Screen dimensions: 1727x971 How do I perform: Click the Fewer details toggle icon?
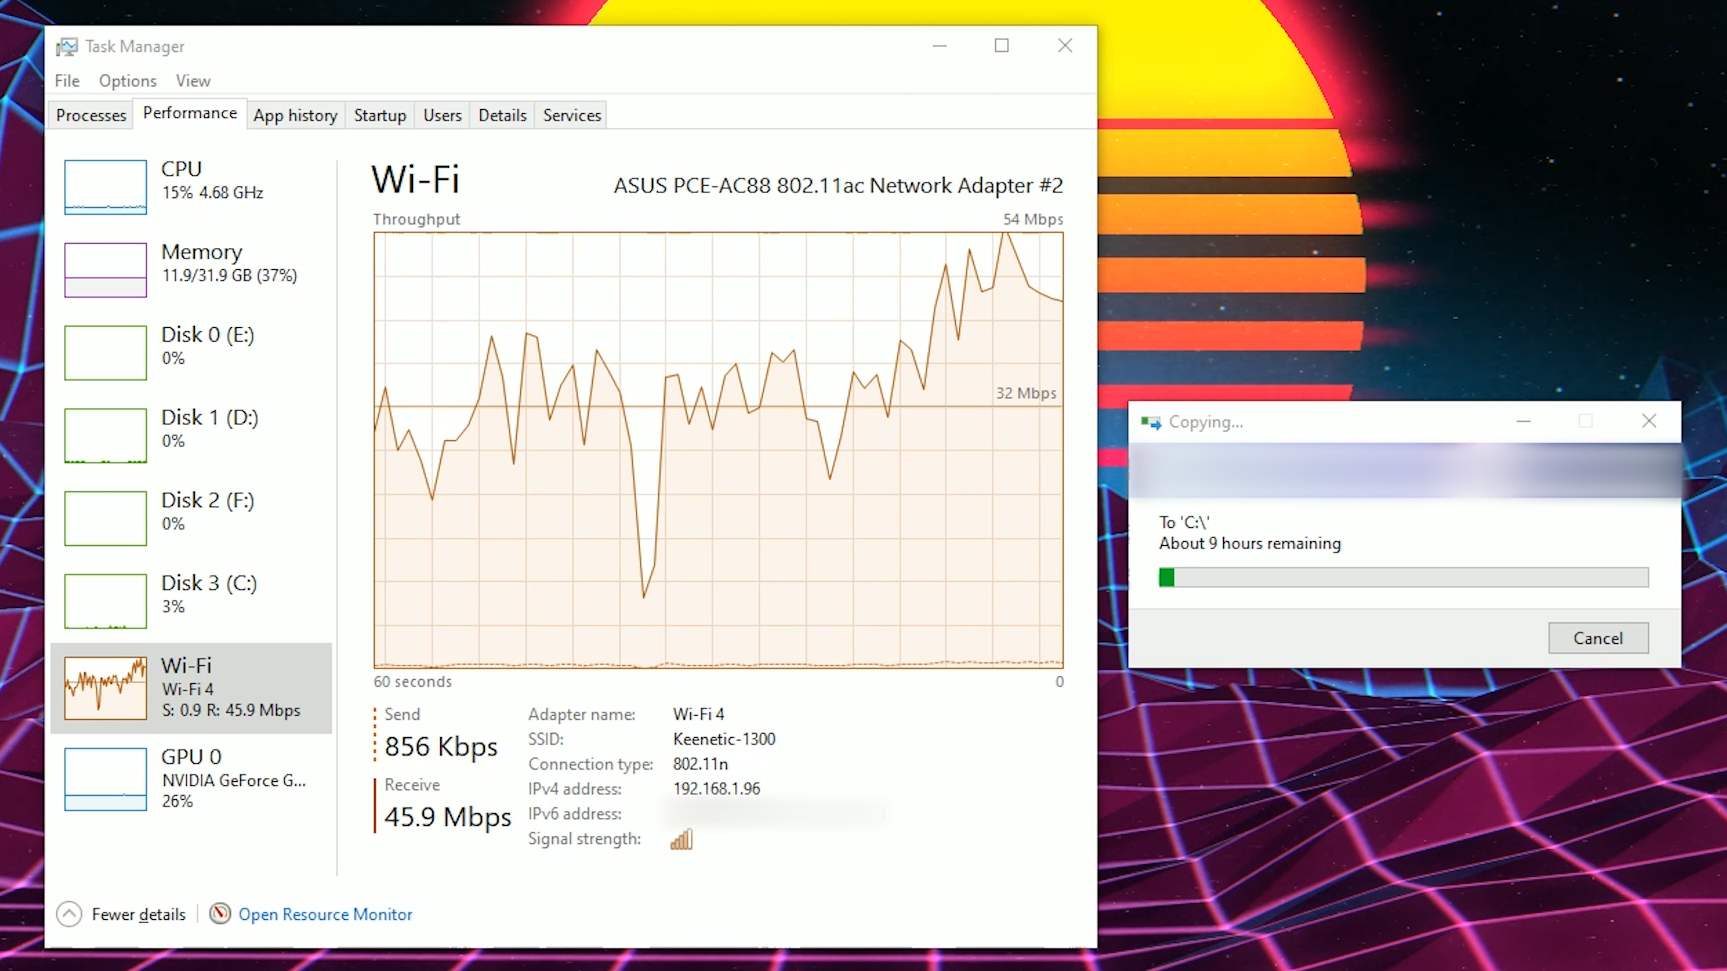69,913
